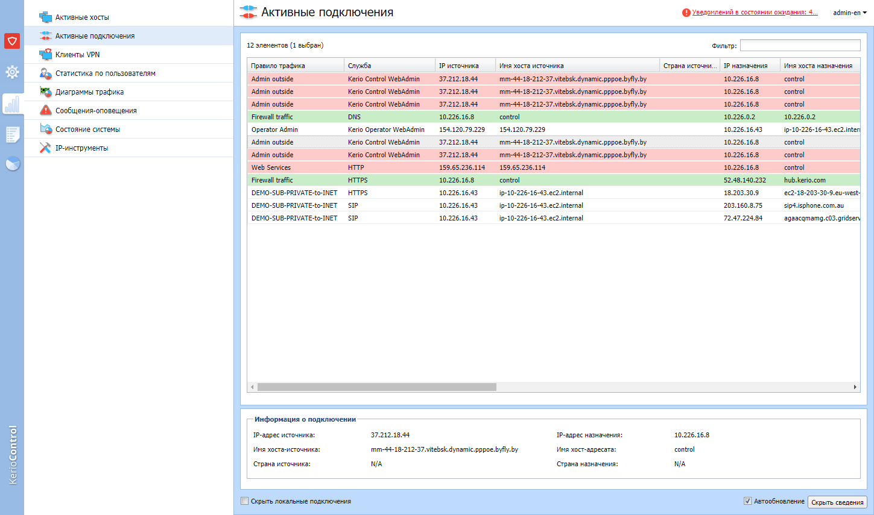Click the Скрыть сведения button
The width and height of the screenshot is (874, 515).
[837, 502]
